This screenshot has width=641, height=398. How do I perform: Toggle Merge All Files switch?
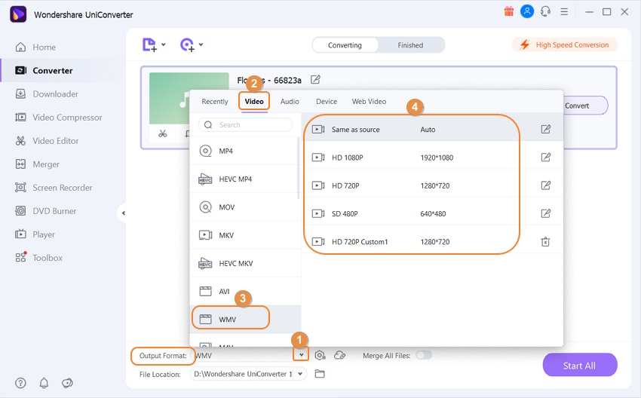tap(424, 355)
